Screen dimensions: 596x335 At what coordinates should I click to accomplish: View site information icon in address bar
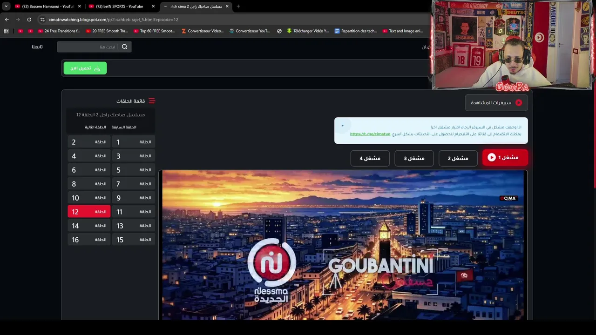tap(42, 20)
